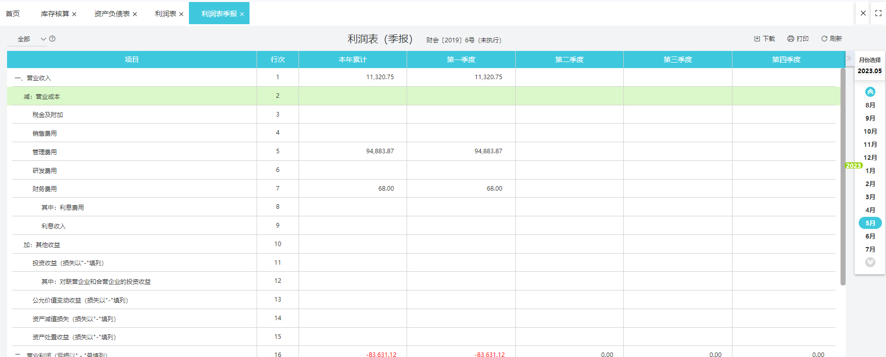The width and height of the screenshot is (886, 357).
Task: Select 11月 in month picker
Action: (870, 145)
